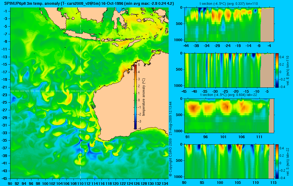Click the vel. S (m/s) lat=-22 colorbar
Screen dimensions: 293x186
[277, 161]
